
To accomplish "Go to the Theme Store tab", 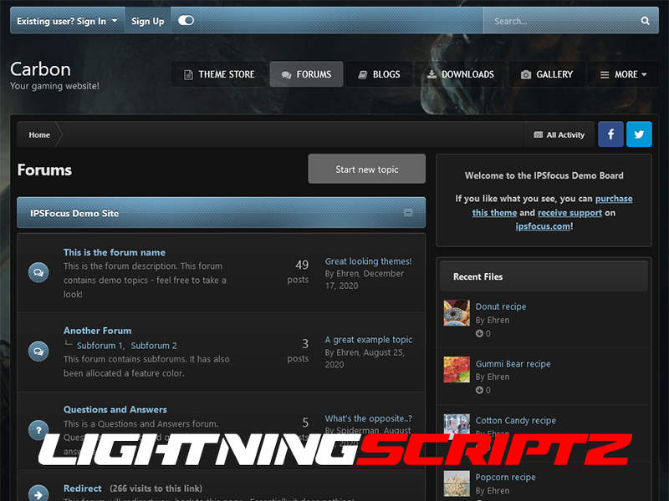I will tap(219, 74).
